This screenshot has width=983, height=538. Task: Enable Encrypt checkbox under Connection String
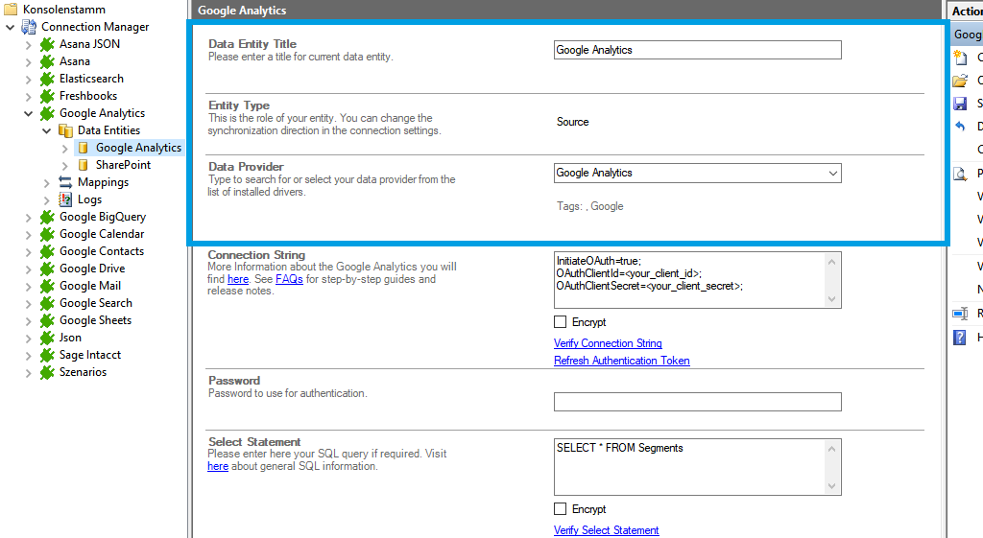[561, 322]
